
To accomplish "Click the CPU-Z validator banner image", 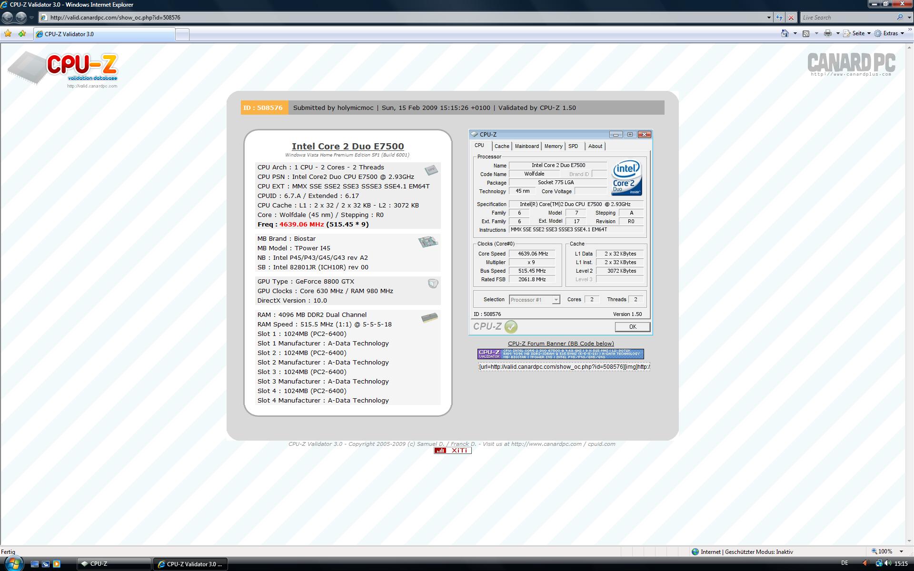I will 561,354.
